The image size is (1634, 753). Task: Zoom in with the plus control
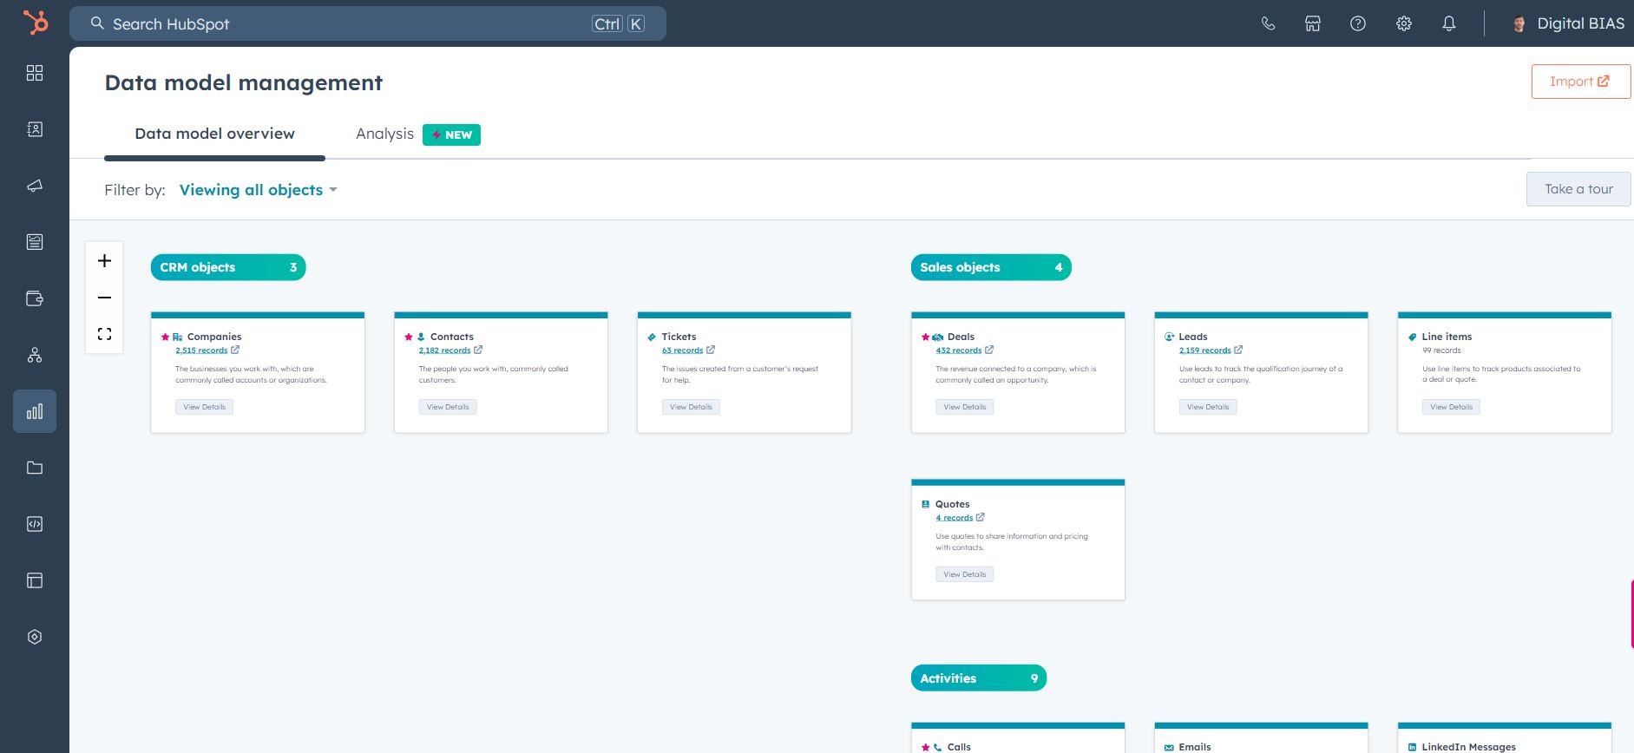104,261
